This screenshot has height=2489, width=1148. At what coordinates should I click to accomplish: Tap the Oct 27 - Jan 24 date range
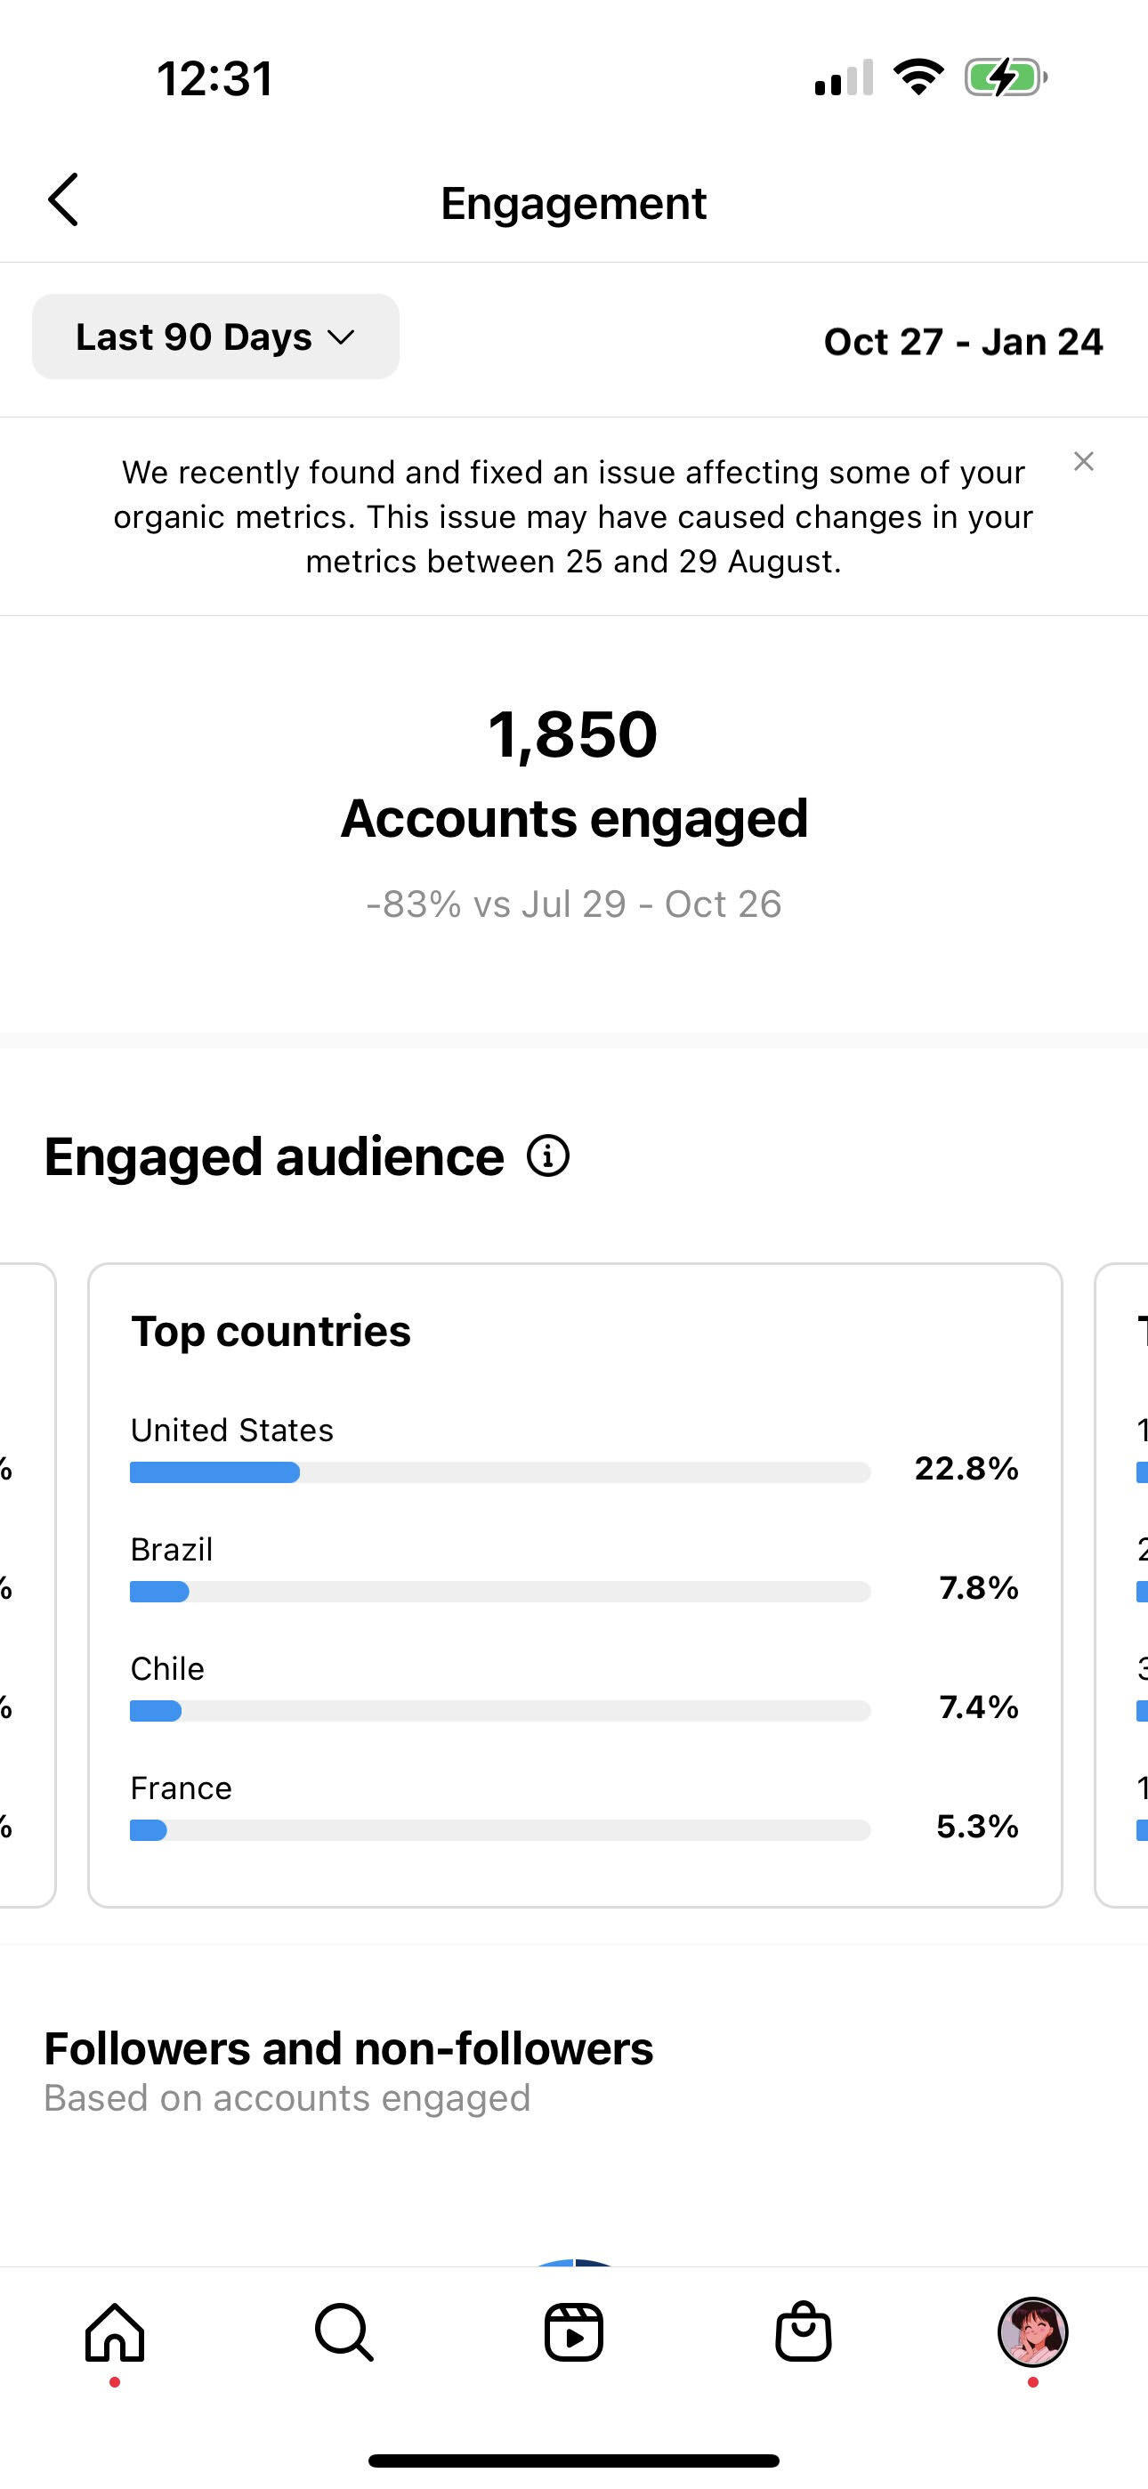963,341
